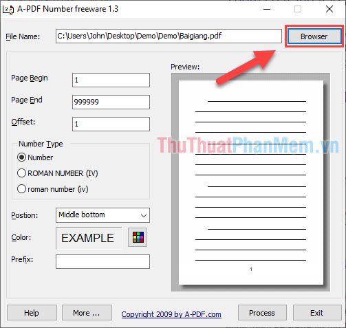Click the Preview: label
This screenshot has height=328, width=346.
coord(185,67)
